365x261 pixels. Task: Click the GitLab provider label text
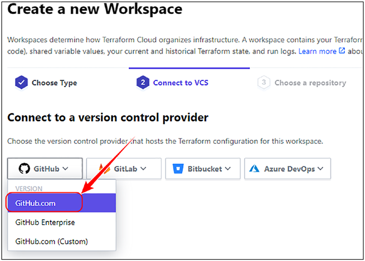125,169
